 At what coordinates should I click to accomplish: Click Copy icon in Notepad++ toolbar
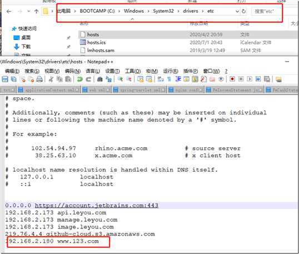pyautogui.click(x=59, y=79)
